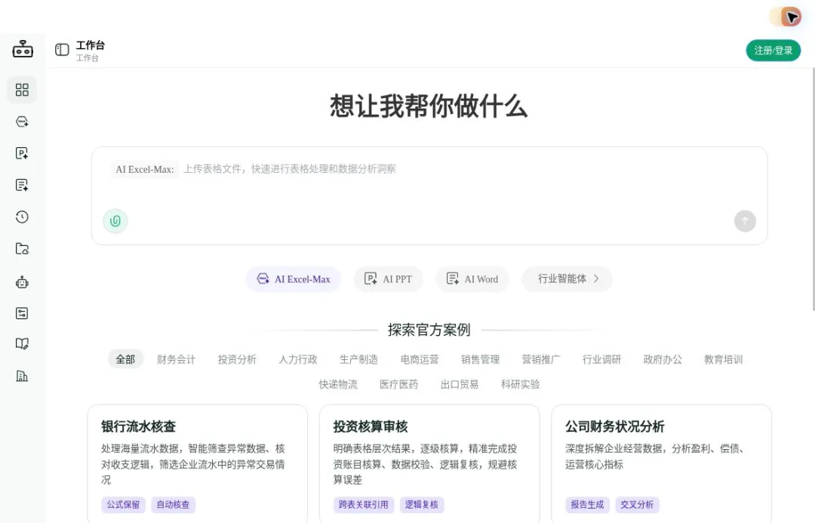
Task: Select the 政府办公 category tab
Action: [663, 359]
